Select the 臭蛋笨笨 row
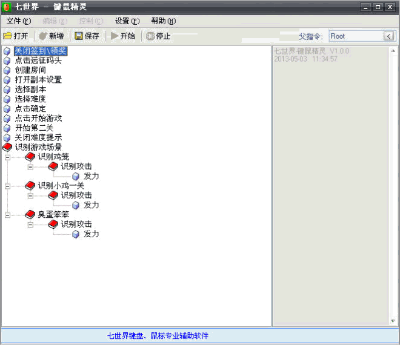The width and height of the screenshot is (400, 345). tap(53, 214)
